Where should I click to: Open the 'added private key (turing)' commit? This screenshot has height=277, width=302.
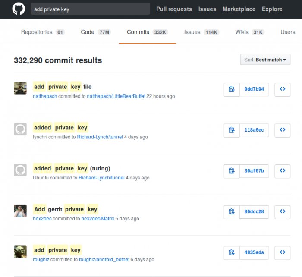point(72,169)
